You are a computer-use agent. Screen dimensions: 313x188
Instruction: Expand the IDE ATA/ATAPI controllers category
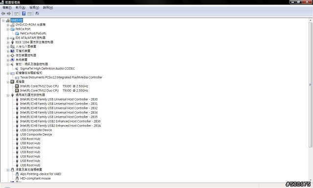pos(8,38)
